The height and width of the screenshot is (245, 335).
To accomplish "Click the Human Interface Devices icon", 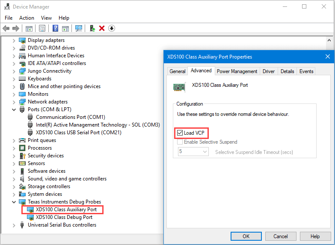I will tap(22, 56).
